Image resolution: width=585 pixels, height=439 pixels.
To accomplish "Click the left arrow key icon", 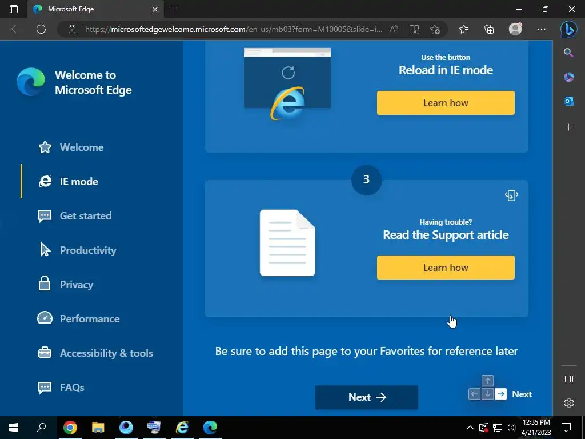I will point(474,394).
